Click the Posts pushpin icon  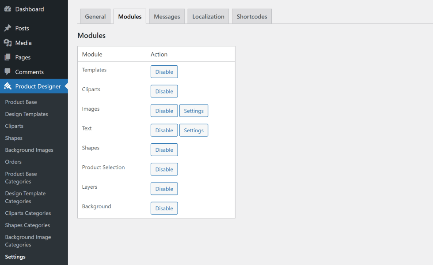(x=8, y=28)
